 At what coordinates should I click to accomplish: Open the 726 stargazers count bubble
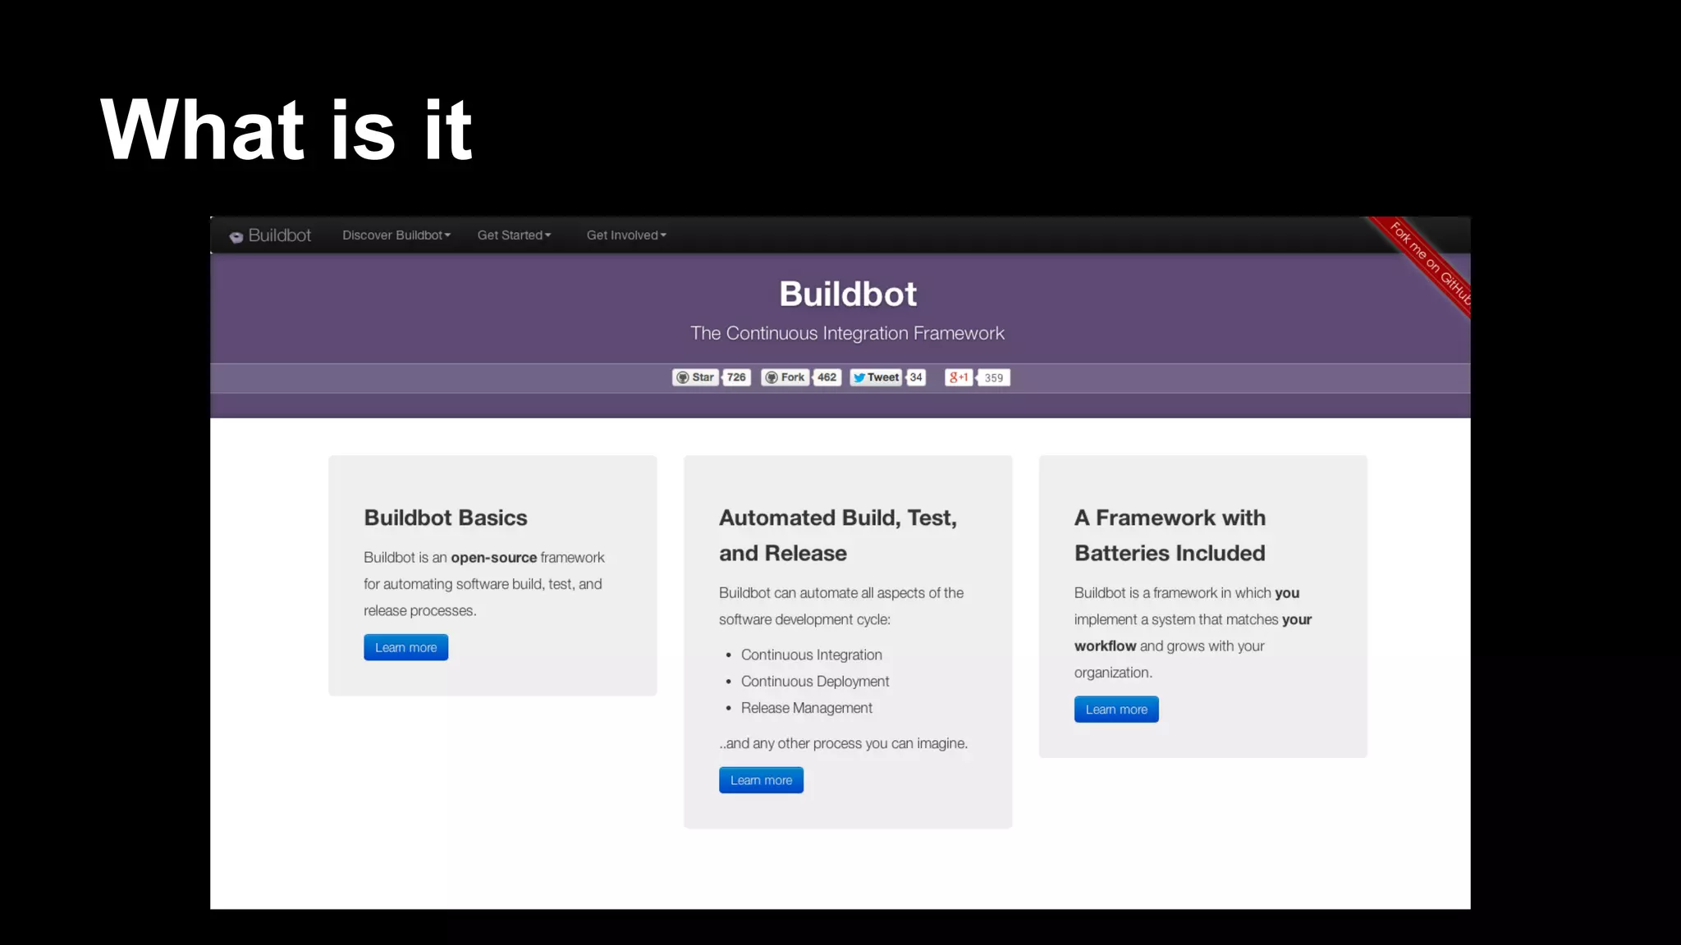point(736,377)
